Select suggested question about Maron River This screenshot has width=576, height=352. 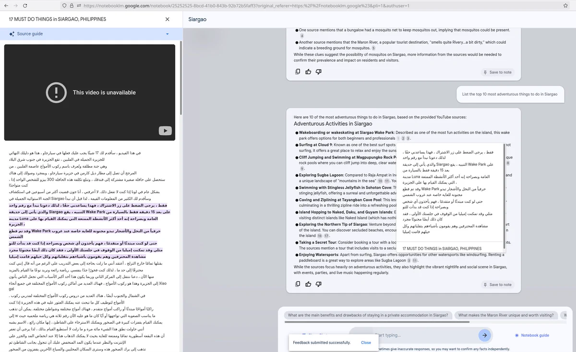[506, 315]
